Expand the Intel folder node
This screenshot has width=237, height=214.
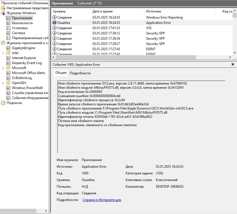pyautogui.click(x=3, y=53)
